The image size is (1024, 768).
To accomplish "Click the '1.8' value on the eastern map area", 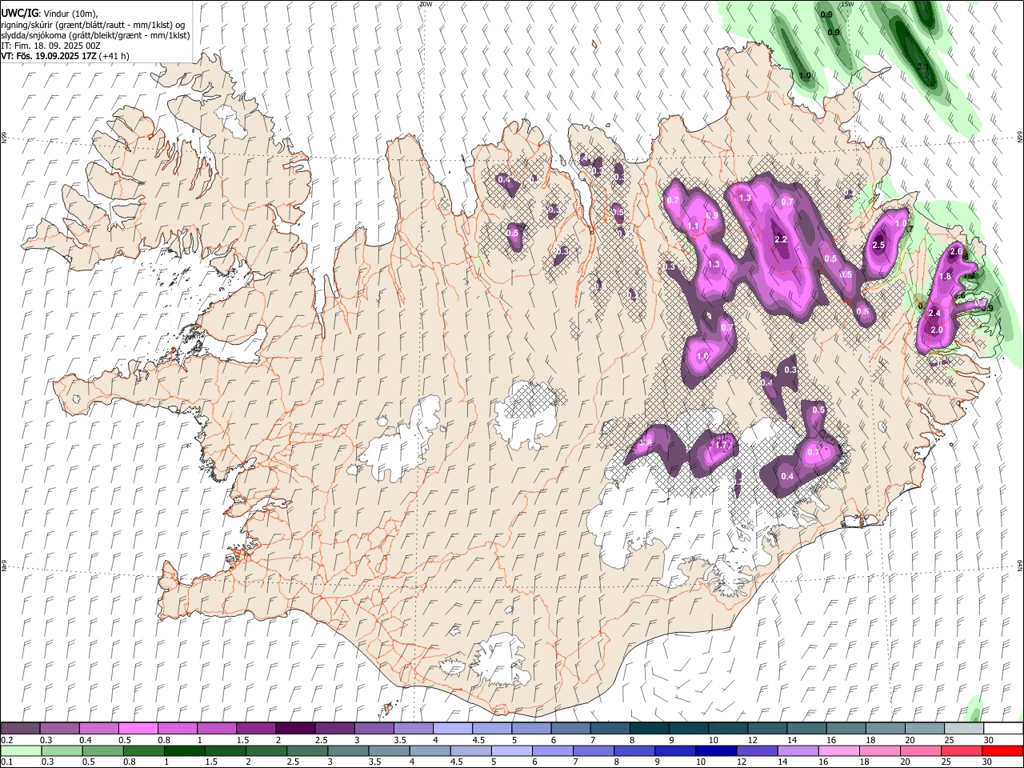I will pyautogui.click(x=944, y=277).
